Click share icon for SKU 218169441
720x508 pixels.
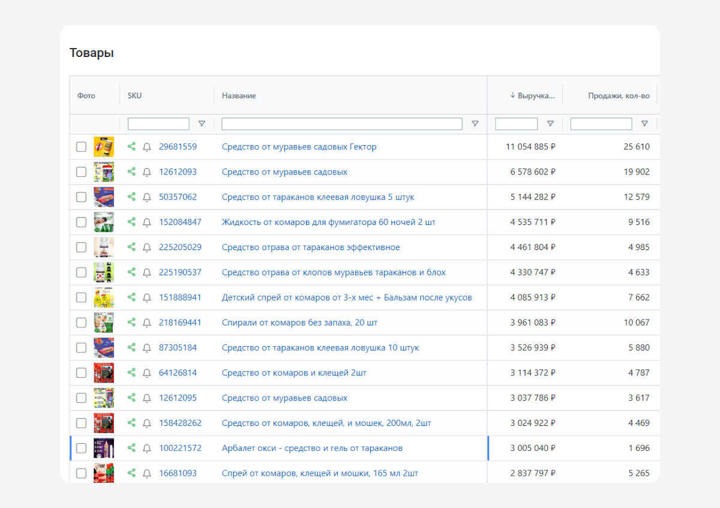[x=131, y=323]
